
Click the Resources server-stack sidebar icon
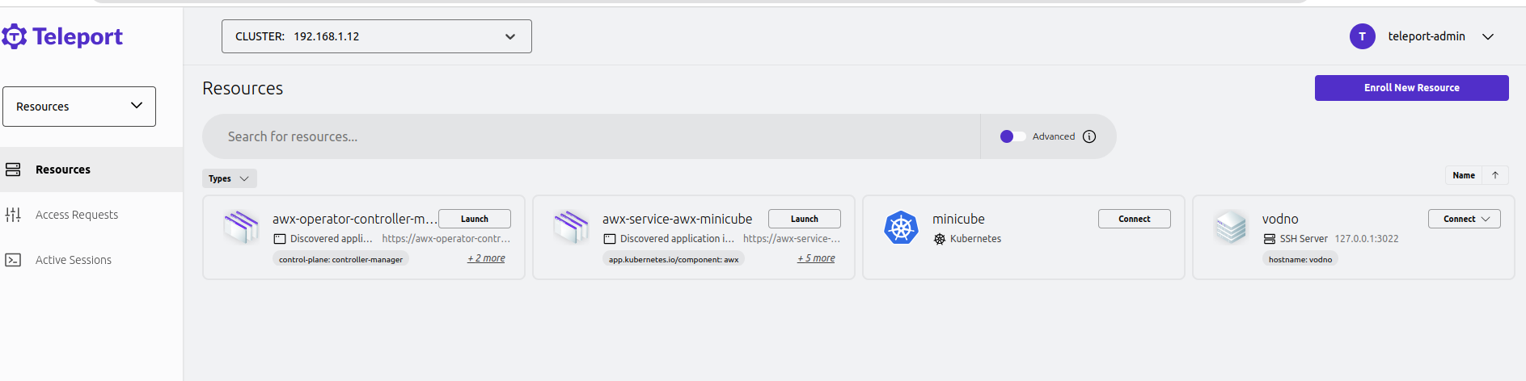[x=13, y=170]
